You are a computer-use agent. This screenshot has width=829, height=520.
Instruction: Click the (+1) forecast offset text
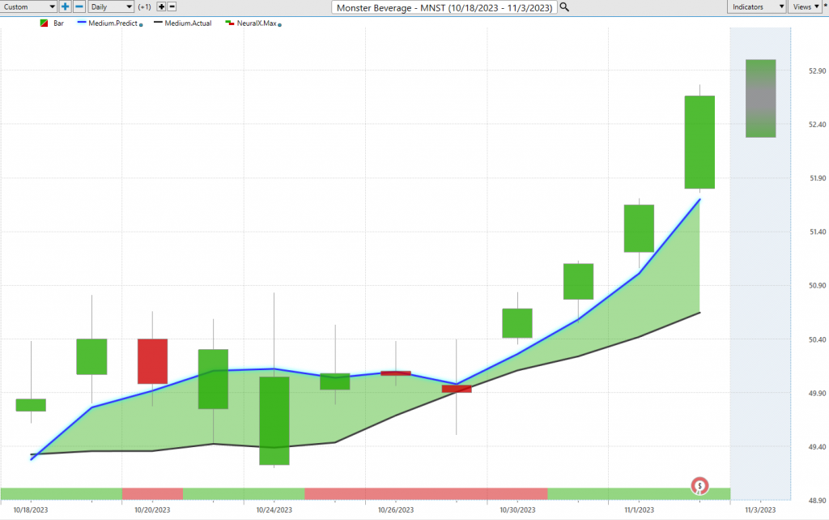tap(144, 6)
